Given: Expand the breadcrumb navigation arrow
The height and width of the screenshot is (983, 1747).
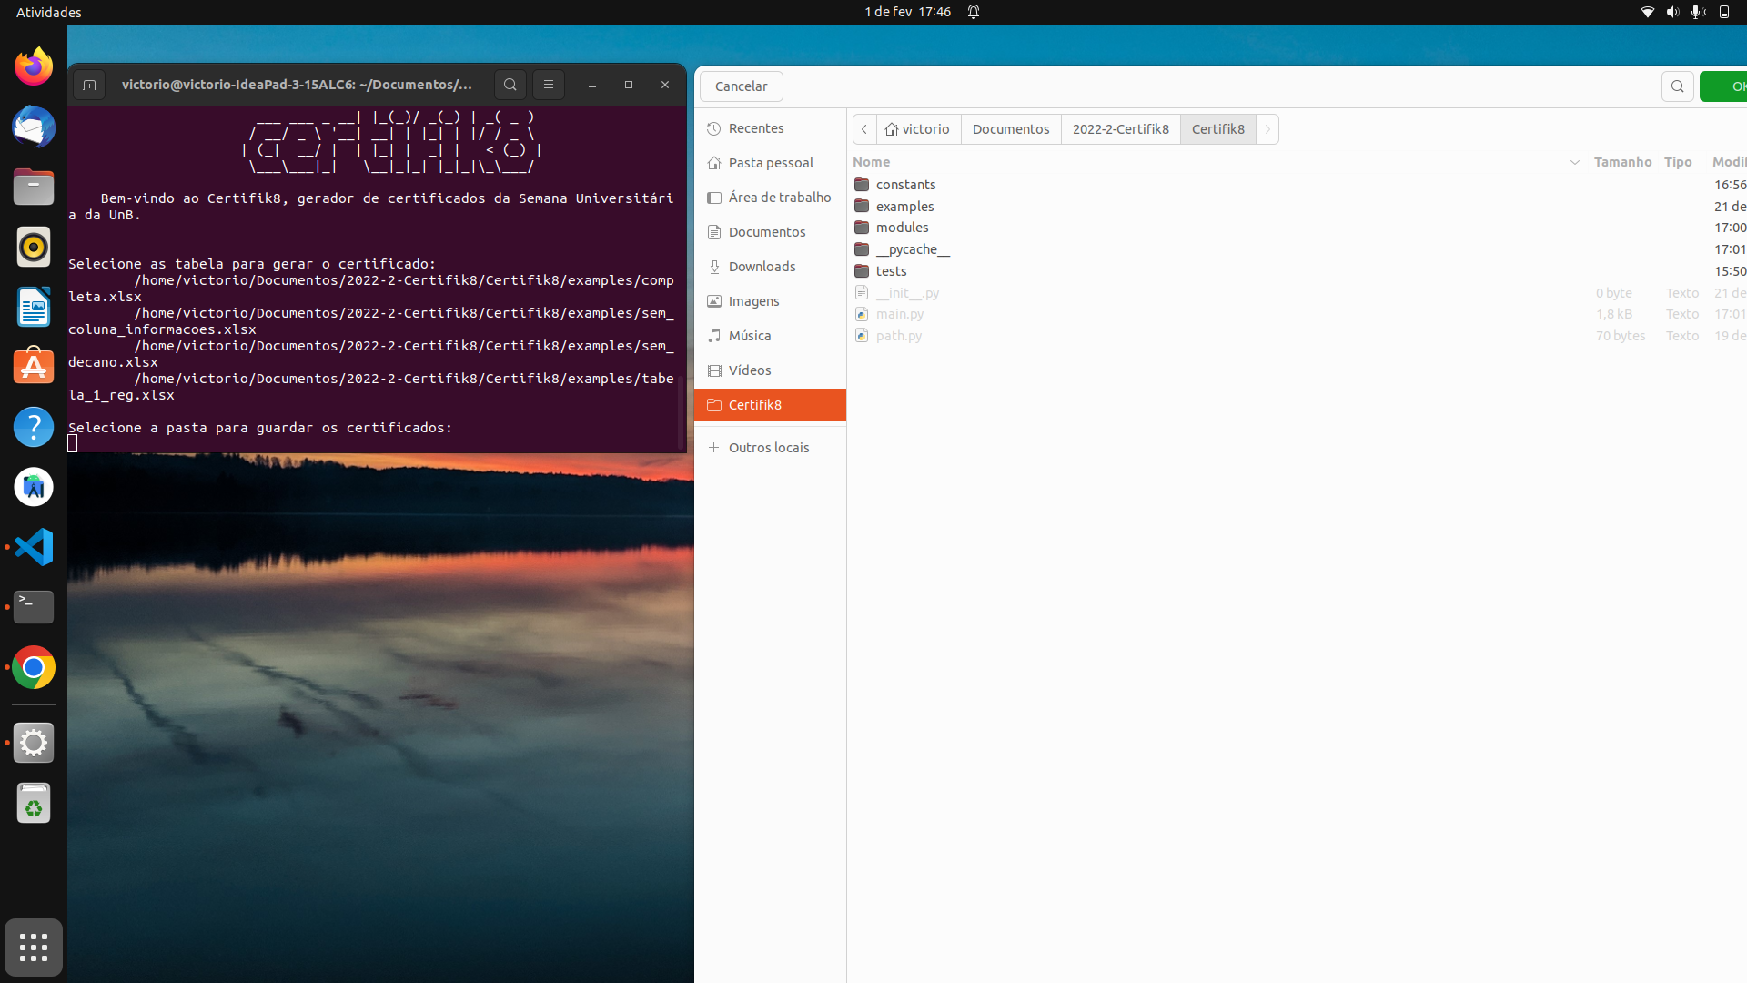Looking at the screenshot, I should (x=1268, y=128).
